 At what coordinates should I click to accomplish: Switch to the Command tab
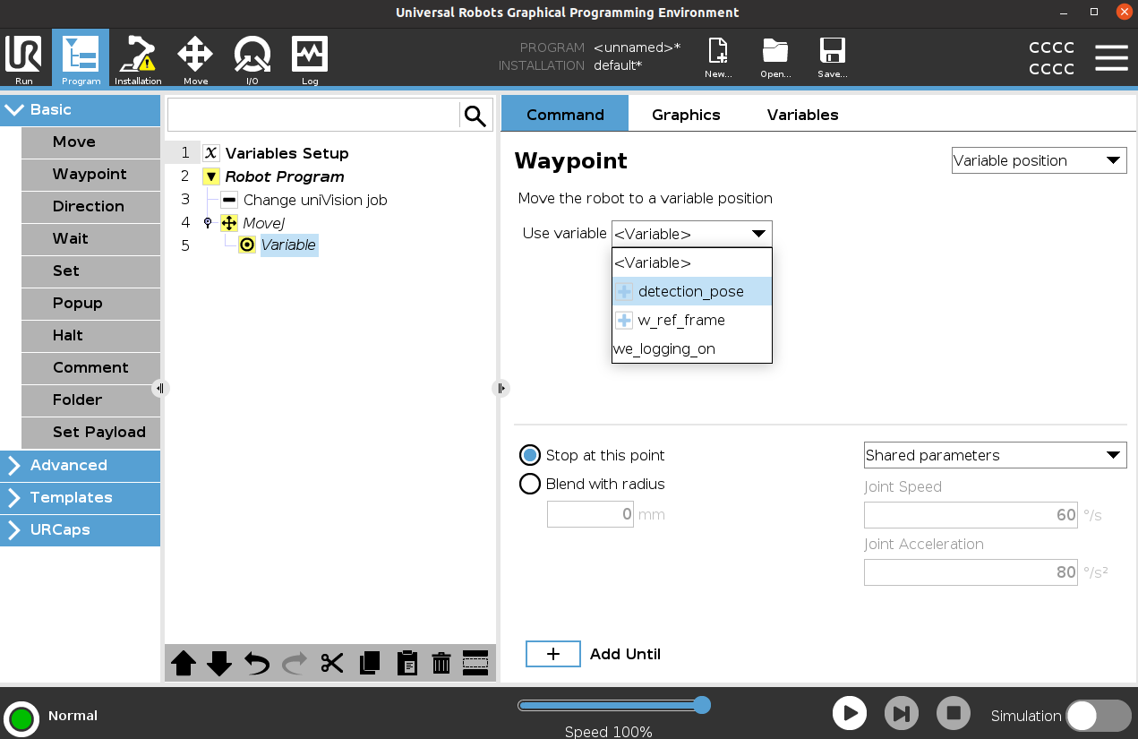[565, 114]
